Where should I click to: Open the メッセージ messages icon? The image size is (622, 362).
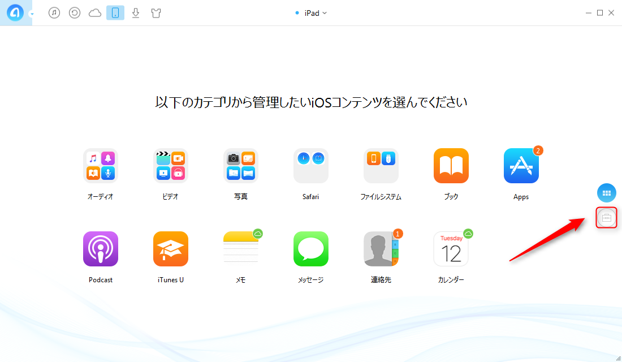311,249
